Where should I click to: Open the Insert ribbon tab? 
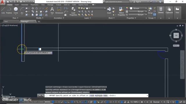[17, 5]
